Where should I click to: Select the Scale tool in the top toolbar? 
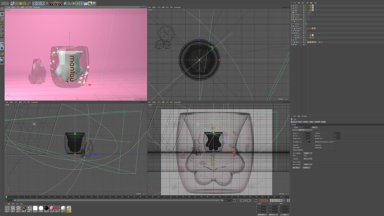[x=20, y=3]
